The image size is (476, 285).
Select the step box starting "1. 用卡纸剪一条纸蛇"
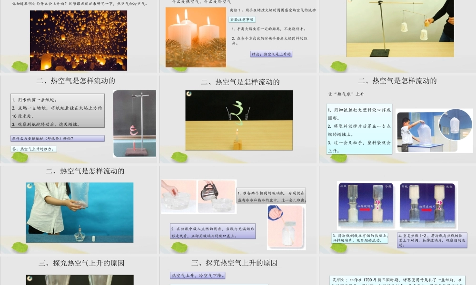click(x=58, y=111)
